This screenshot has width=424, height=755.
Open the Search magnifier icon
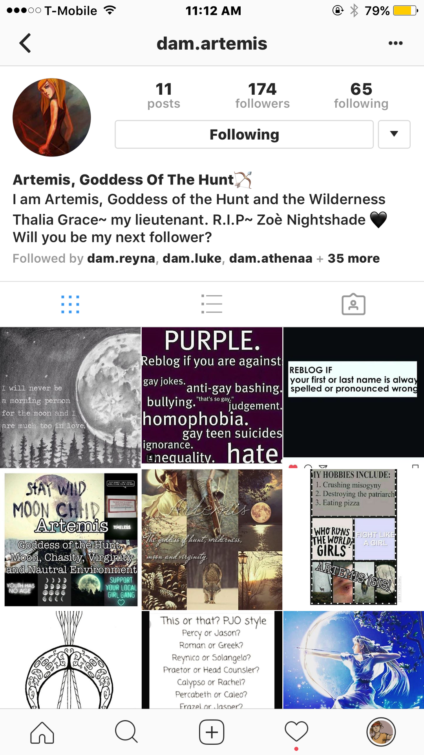coord(126,732)
